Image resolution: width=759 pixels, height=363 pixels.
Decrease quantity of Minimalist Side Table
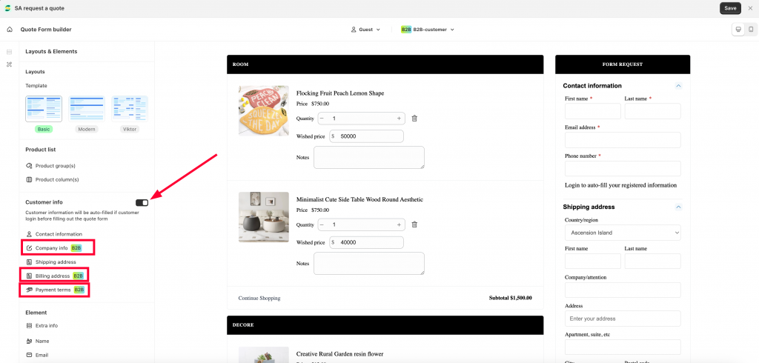pyautogui.click(x=322, y=224)
